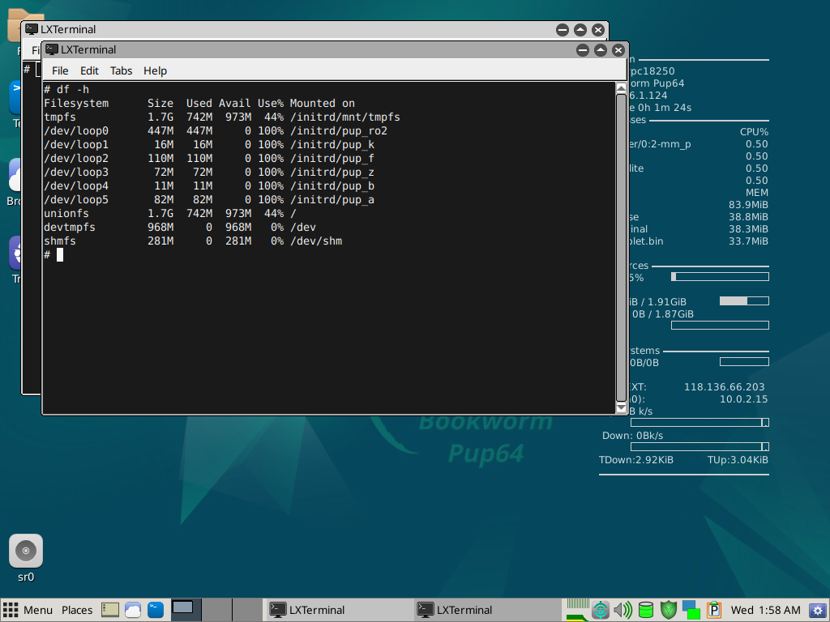Viewport: 830px width, 622px height.
Task: Maximize the front LXTerminal window
Action: (x=601, y=50)
